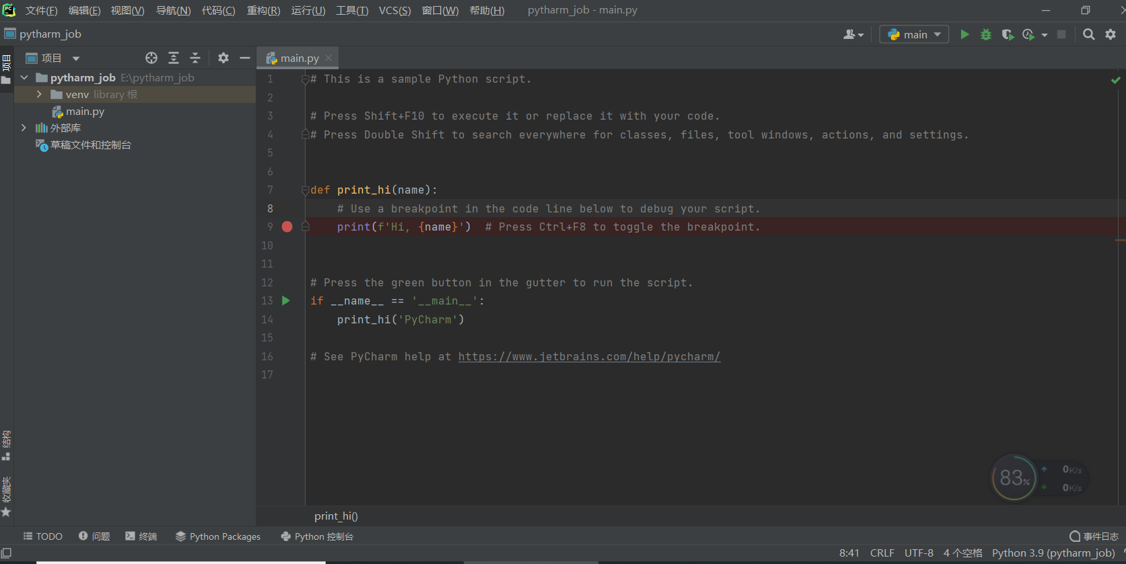Open the Python Packages tool window
The height and width of the screenshot is (564, 1126).
click(x=218, y=536)
